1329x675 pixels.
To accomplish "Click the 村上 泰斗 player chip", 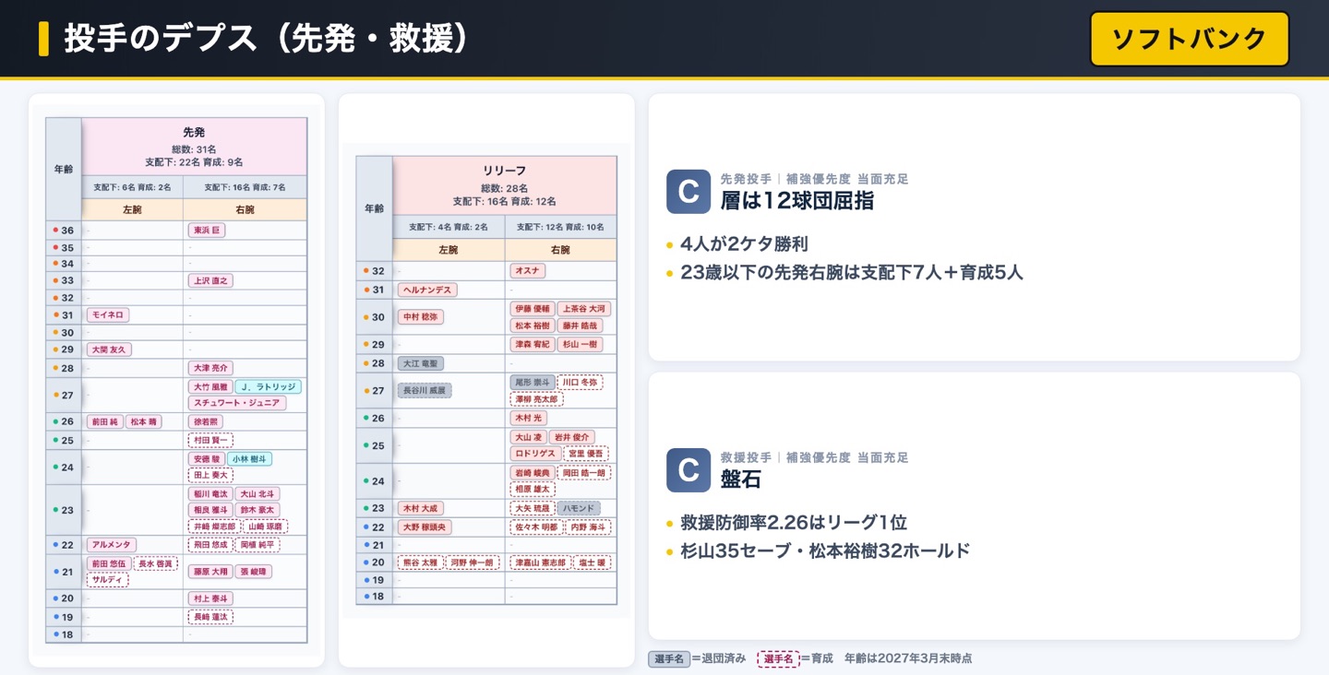I will pos(210,598).
